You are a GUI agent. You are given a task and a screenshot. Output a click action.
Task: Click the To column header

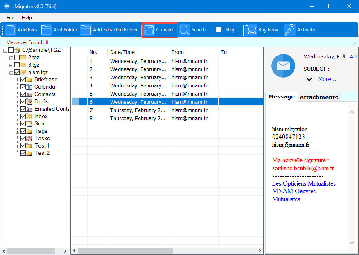pyautogui.click(x=241, y=52)
